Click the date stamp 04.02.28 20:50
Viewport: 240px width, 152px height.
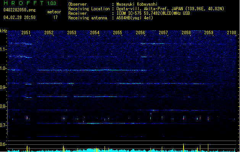tap(19, 17)
